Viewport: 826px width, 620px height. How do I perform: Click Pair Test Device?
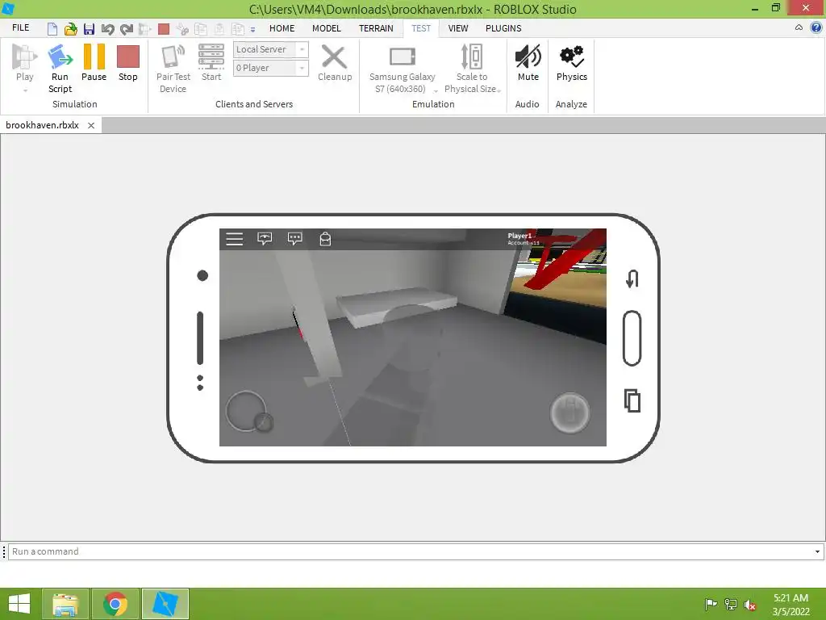(x=173, y=69)
